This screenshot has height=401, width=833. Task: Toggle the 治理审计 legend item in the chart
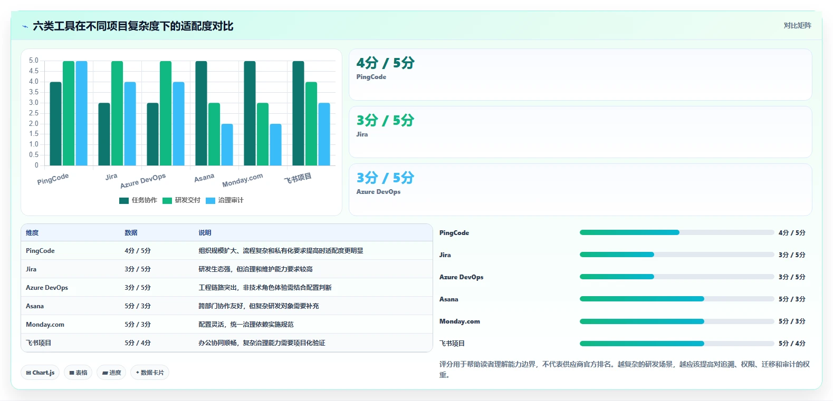(x=225, y=200)
